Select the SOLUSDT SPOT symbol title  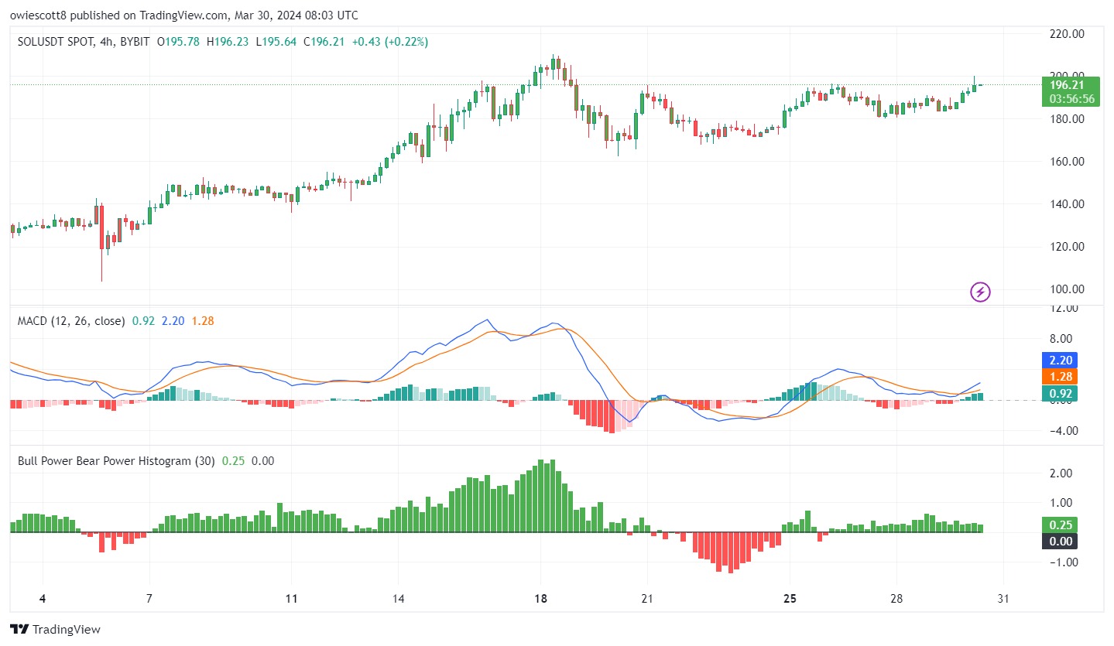(x=53, y=42)
